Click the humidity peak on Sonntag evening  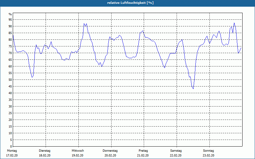234,23
